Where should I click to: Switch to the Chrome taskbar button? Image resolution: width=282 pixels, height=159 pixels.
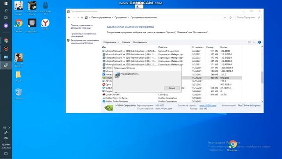6,41
